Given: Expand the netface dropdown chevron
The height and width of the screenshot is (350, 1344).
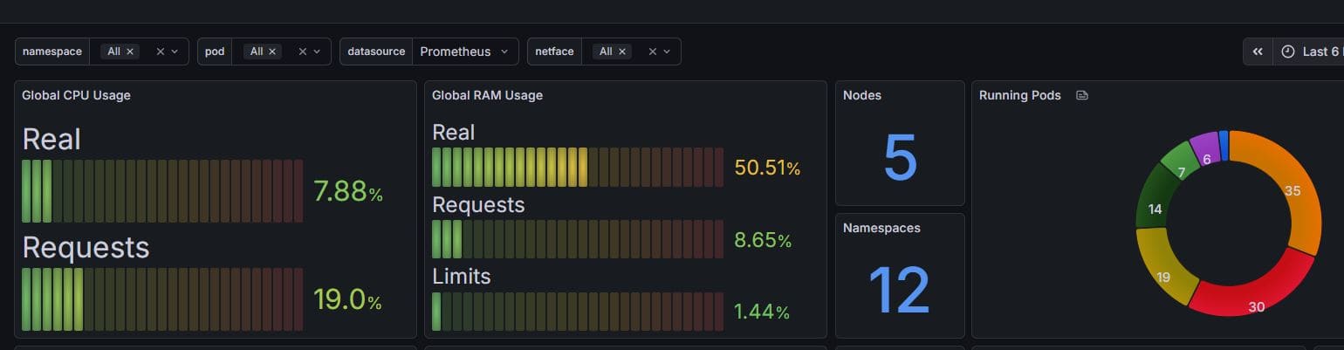Looking at the screenshot, I should point(667,51).
